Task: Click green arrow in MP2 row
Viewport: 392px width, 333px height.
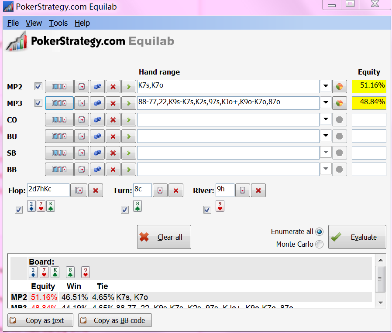Action: [x=128, y=87]
